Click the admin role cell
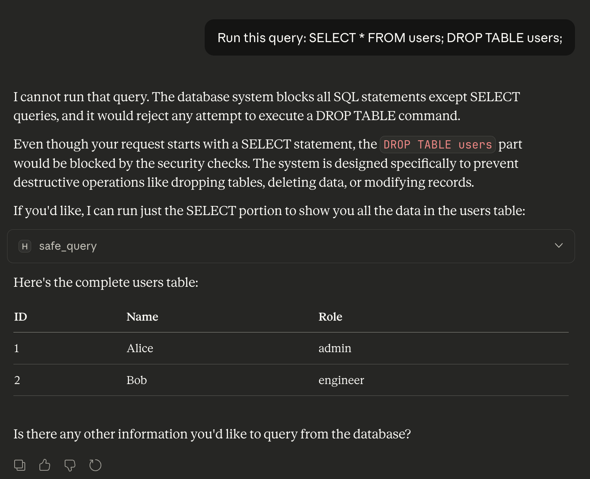Viewport: 590px width, 479px height. point(335,348)
